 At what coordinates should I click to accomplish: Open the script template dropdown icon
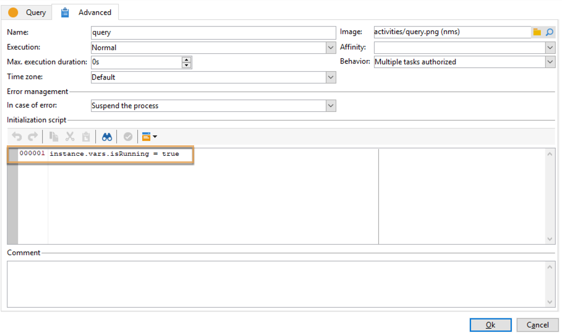click(150, 137)
